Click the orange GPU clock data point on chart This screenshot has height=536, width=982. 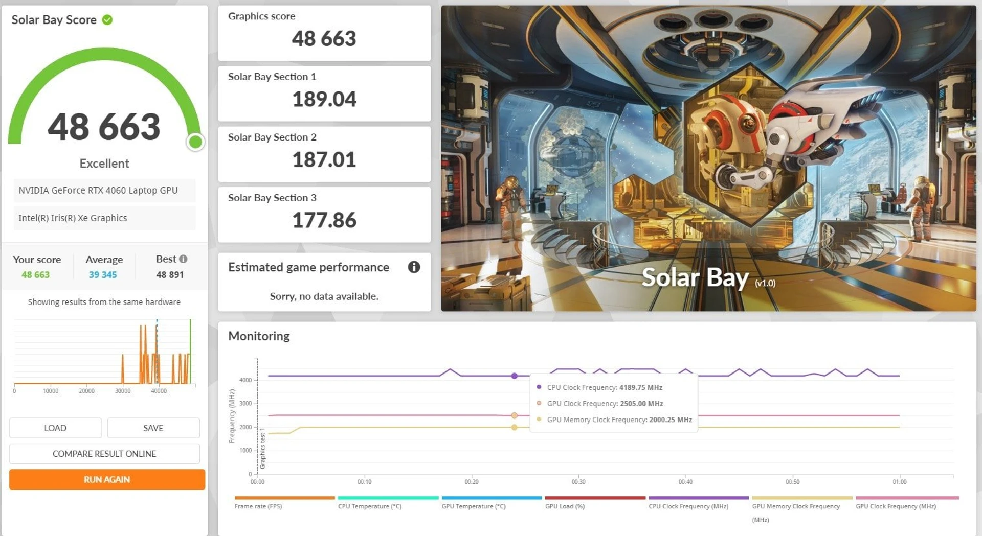pos(515,415)
